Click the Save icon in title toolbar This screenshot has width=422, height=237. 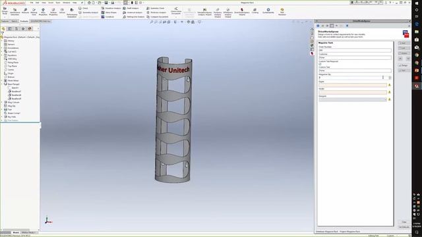[x=106, y=3]
